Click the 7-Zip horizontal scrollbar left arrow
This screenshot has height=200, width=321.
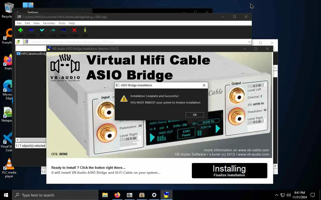pyautogui.click(x=18, y=140)
